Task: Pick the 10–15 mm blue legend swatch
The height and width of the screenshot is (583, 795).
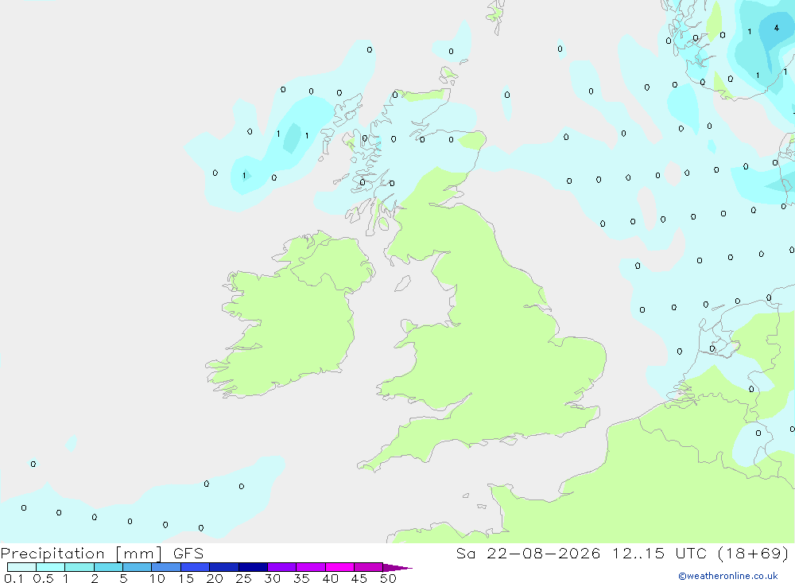Action: [166, 567]
